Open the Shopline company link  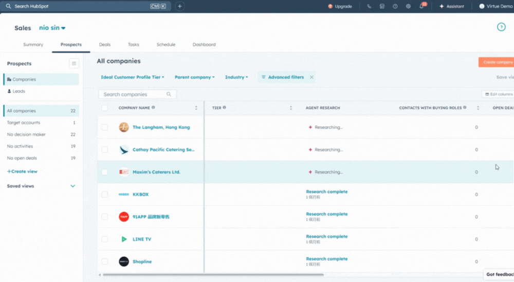click(142, 261)
